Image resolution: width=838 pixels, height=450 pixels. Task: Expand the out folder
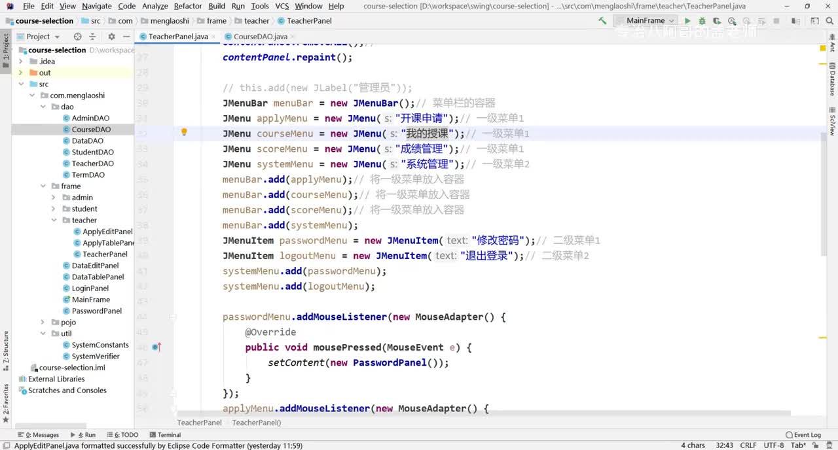point(22,73)
